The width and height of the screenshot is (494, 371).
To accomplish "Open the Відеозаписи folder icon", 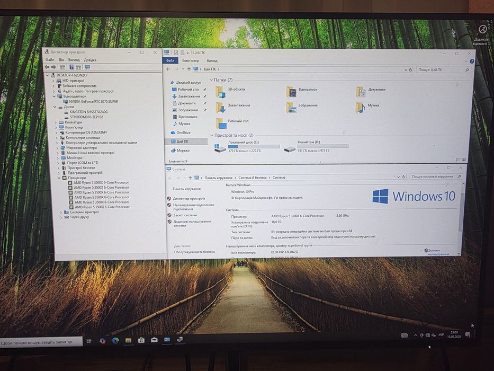I will [291, 92].
